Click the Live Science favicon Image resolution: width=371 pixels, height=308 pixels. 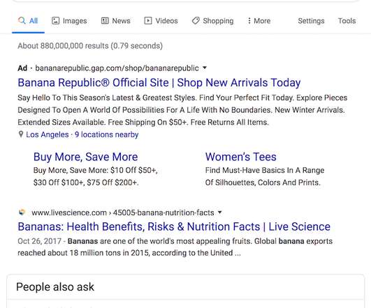click(22, 213)
